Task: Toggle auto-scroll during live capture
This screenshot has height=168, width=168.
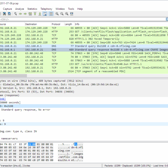Action: point(45,14)
